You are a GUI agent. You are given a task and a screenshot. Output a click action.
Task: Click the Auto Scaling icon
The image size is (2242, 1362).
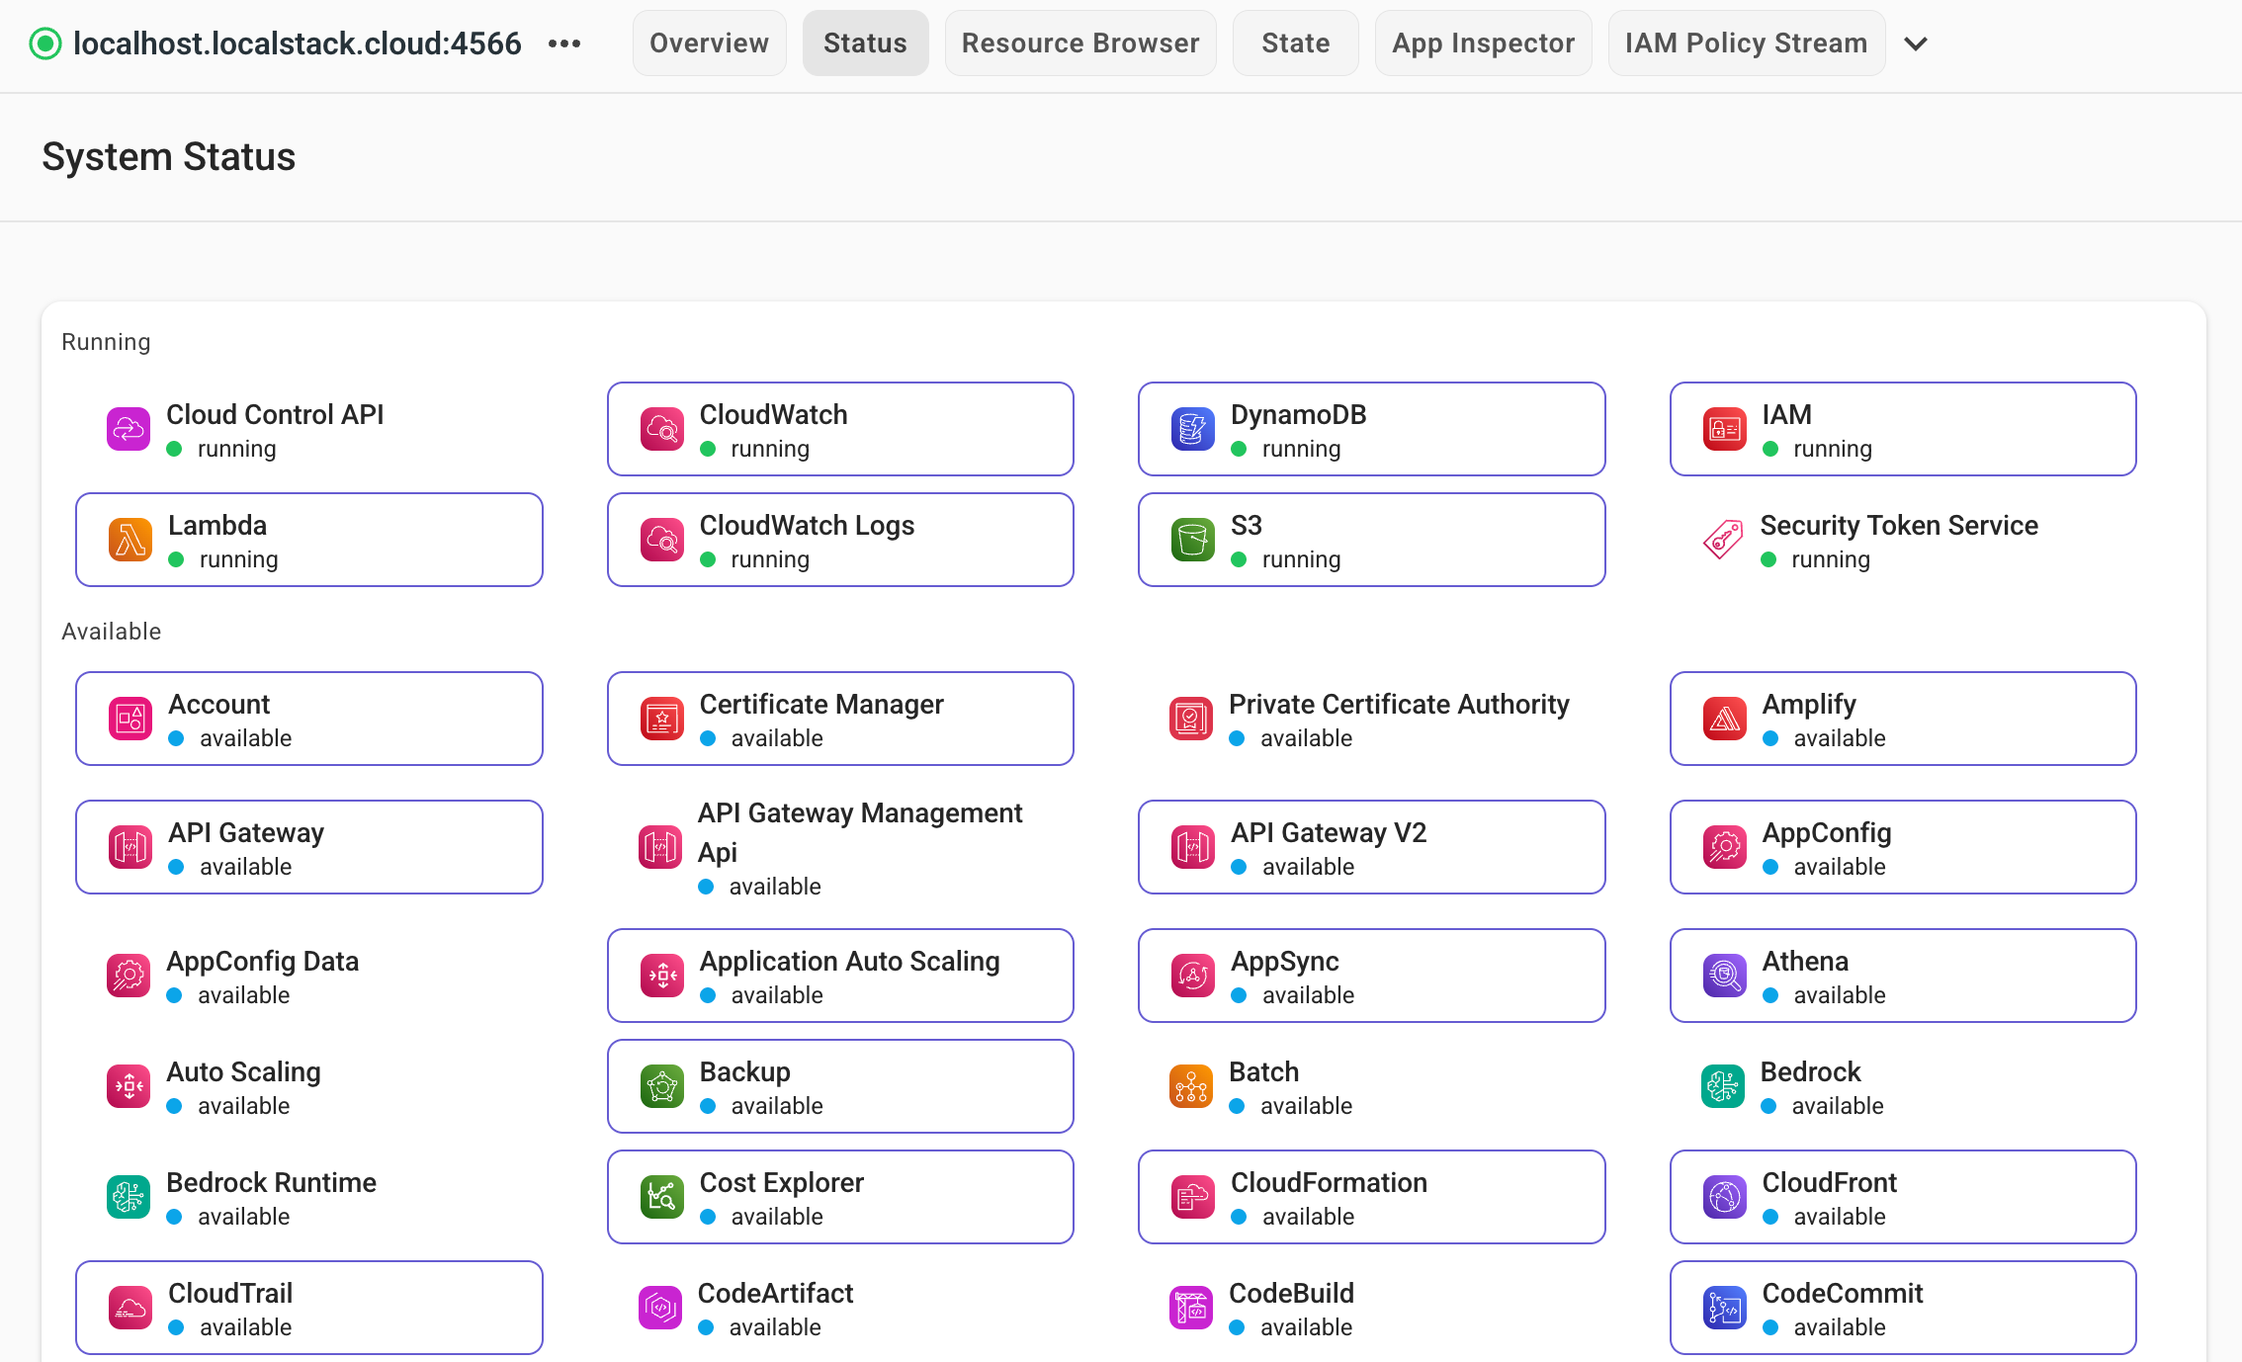tap(129, 1086)
